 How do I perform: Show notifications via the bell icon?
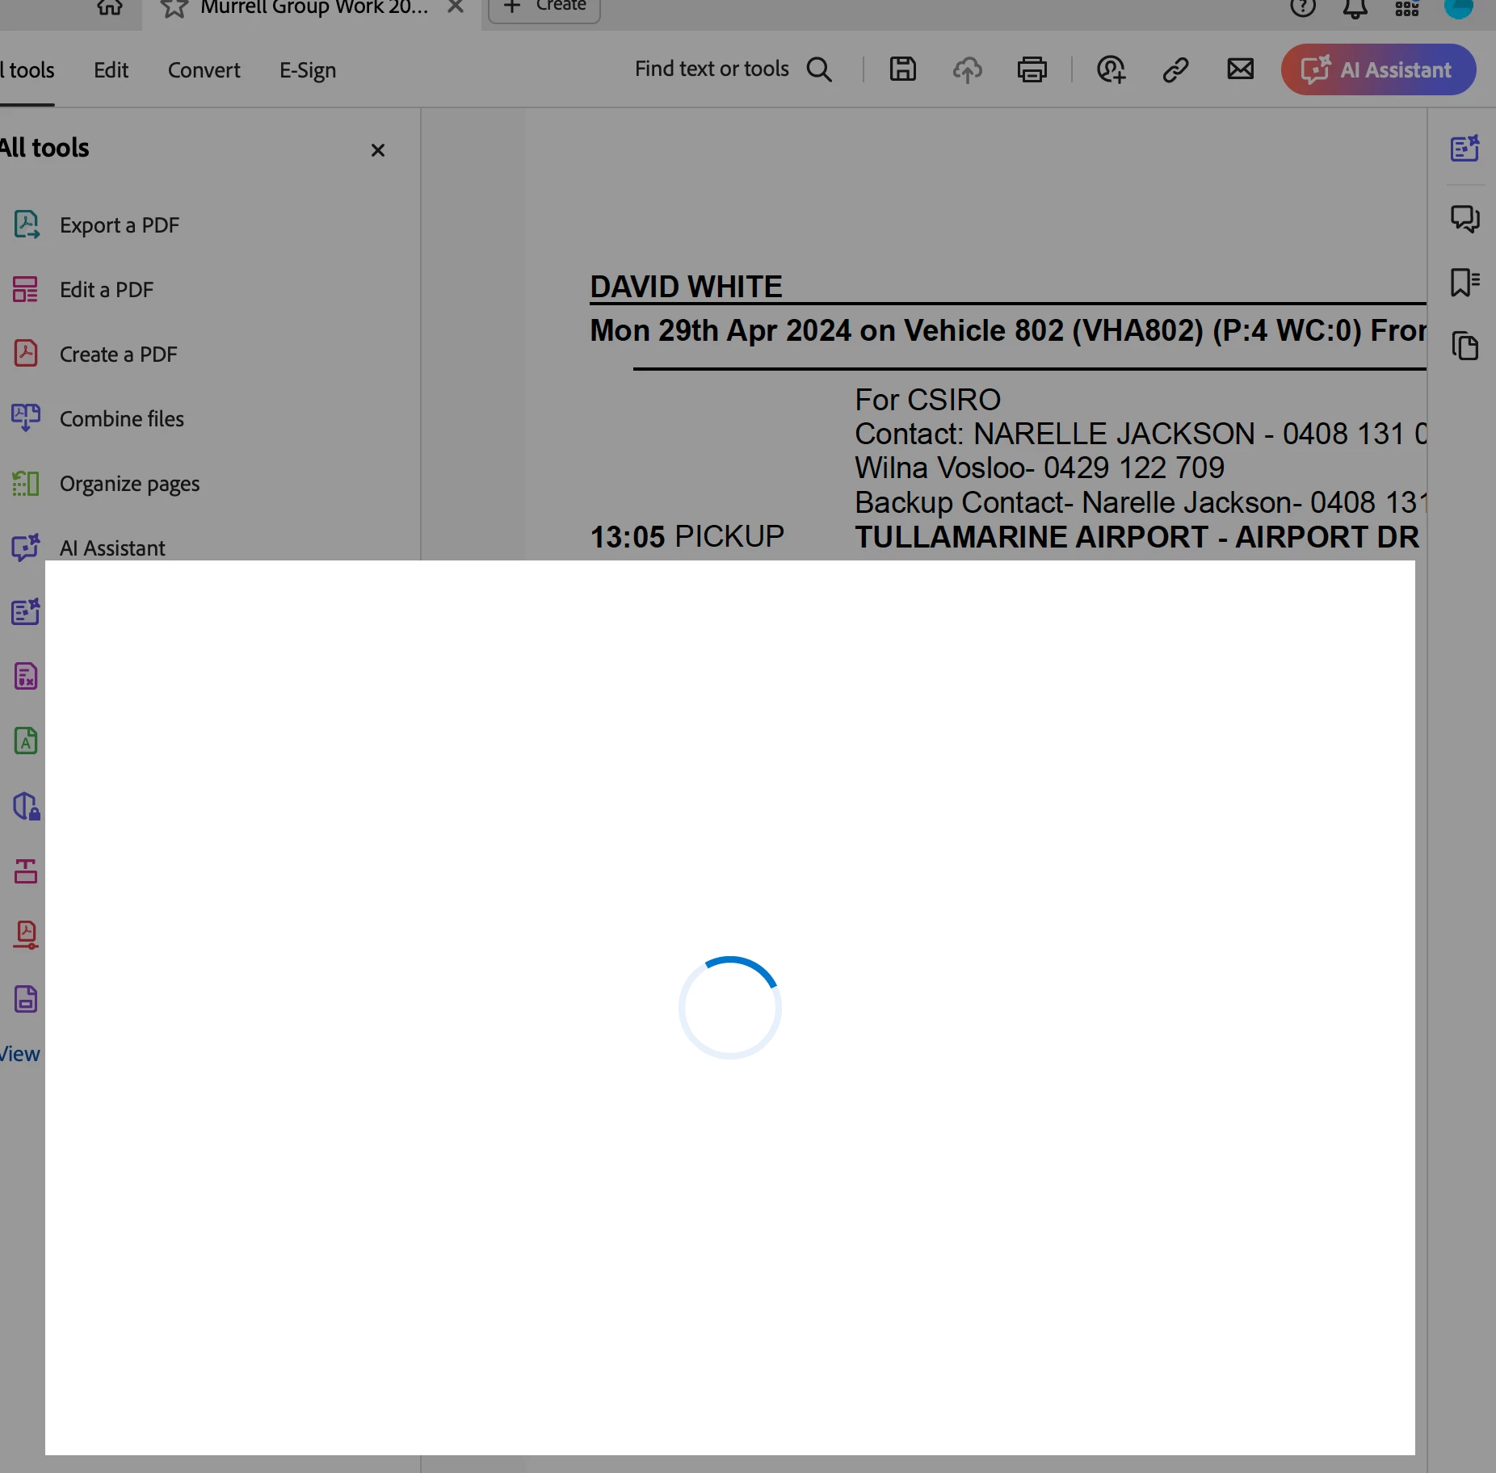[x=1355, y=8]
